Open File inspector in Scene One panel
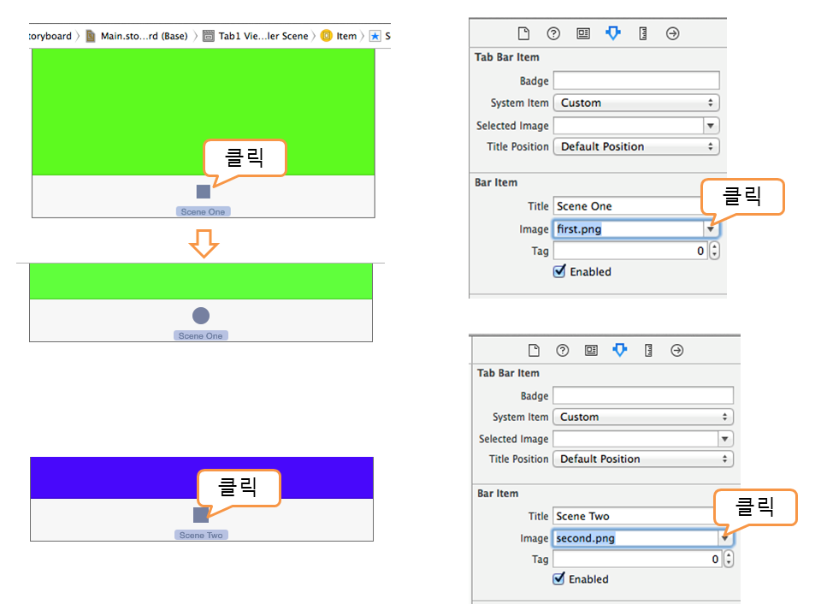821x616 pixels. (524, 33)
